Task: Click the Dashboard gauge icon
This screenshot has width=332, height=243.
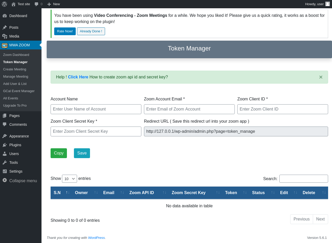Action: (5, 16)
